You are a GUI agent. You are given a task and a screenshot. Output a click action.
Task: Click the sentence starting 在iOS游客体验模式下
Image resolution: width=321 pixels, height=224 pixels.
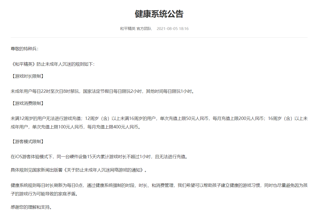coord(99,157)
